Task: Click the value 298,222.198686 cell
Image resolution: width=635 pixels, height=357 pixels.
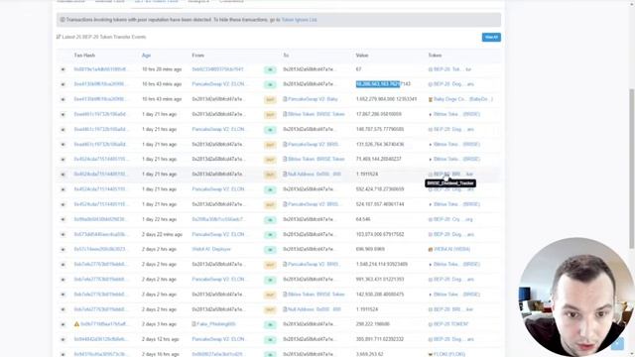Action: point(373,324)
